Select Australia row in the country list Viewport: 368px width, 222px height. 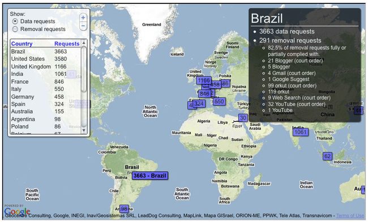[x=45, y=112]
